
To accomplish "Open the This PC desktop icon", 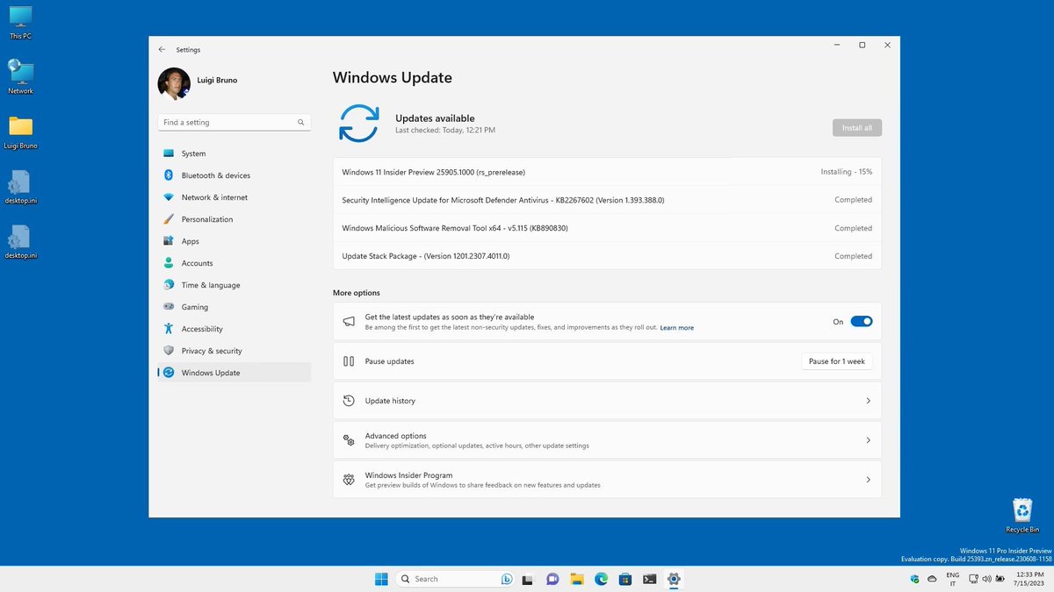I will click(20, 23).
